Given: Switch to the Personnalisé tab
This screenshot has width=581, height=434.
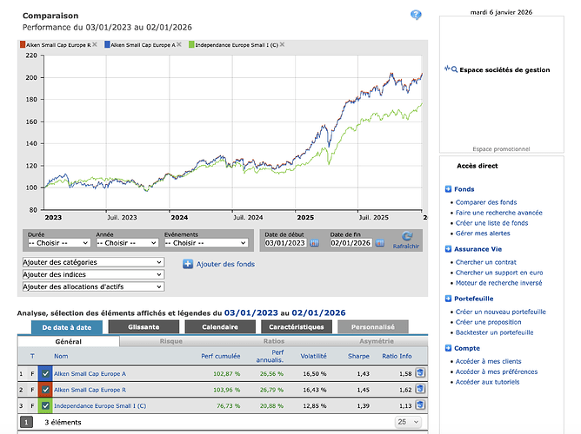Looking at the screenshot, I should [373, 326].
